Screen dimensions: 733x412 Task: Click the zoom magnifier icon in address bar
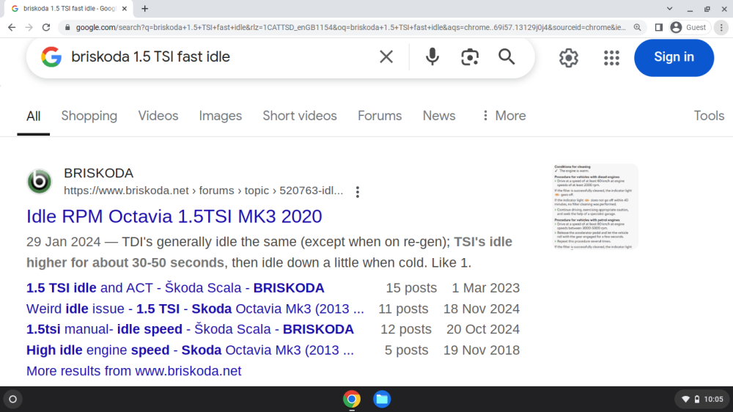tap(637, 28)
